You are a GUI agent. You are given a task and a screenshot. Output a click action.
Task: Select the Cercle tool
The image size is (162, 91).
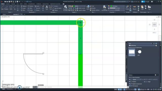pos(11,8)
